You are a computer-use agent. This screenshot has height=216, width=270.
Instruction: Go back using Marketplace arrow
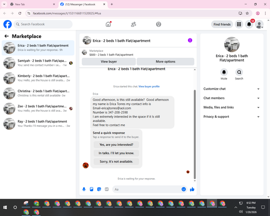pos(6,36)
